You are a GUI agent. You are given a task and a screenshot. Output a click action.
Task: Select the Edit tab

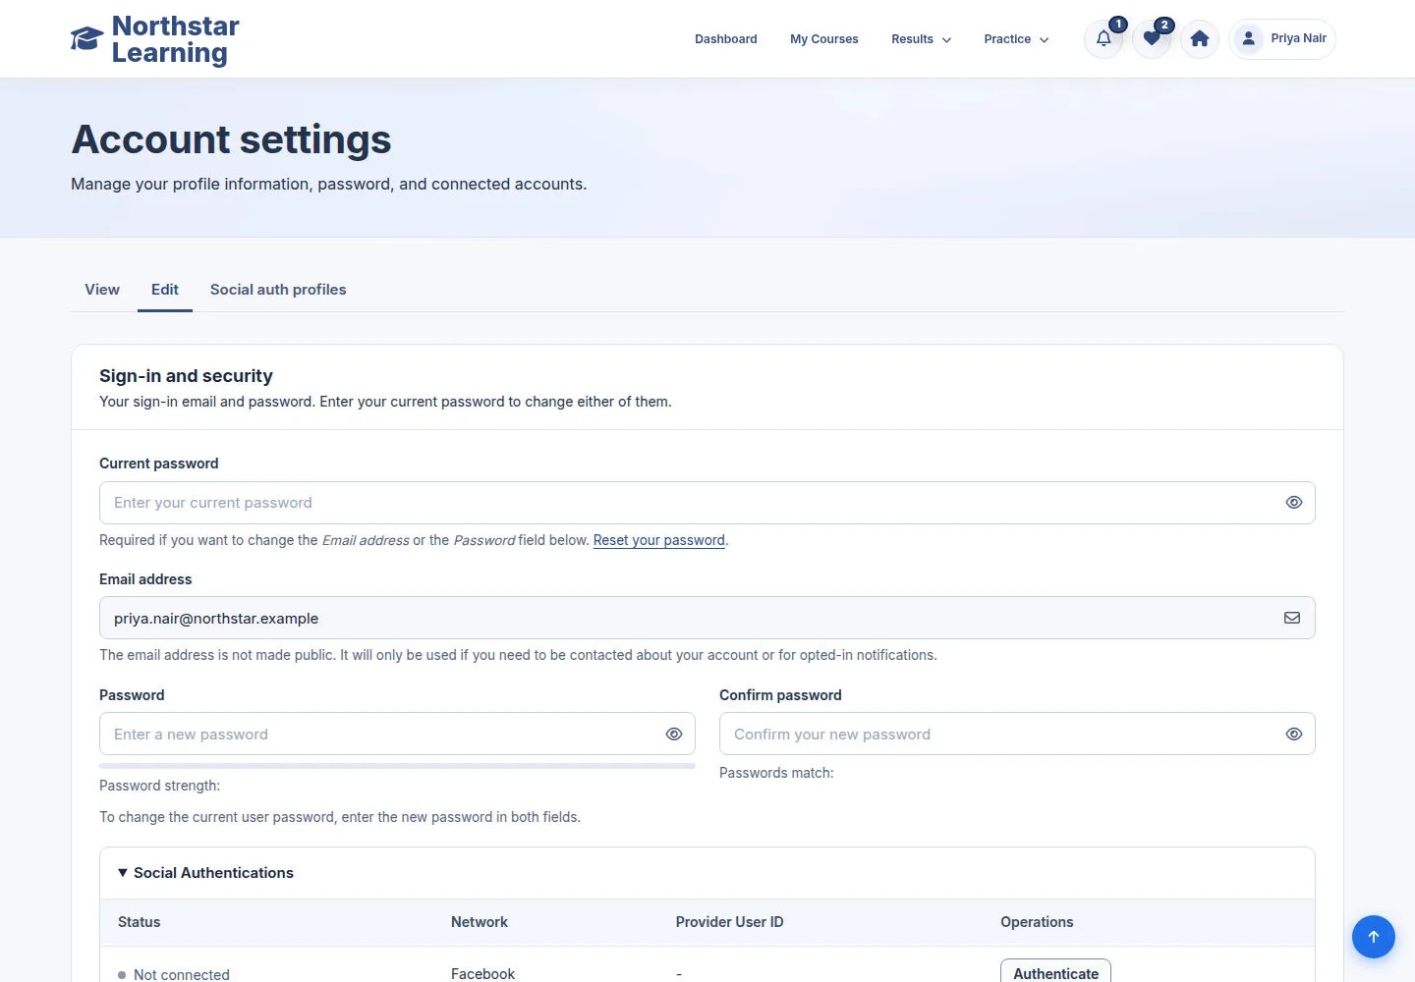click(x=165, y=290)
